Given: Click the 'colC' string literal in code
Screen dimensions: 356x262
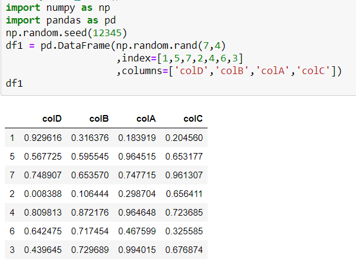Looking at the screenshot, I should [x=313, y=71].
